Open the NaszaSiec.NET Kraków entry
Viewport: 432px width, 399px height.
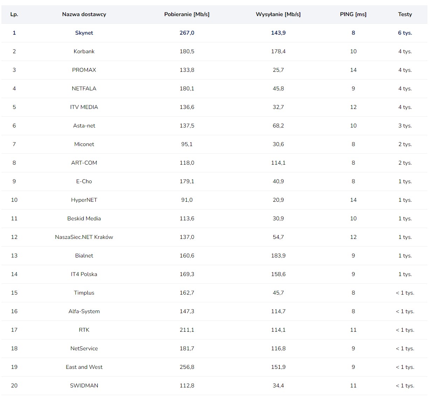click(84, 237)
